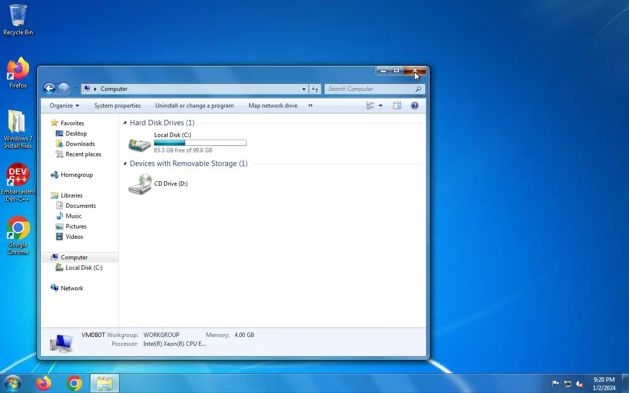Click the computer icon in details pane
This screenshot has height=393, width=629.
tap(62, 342)
